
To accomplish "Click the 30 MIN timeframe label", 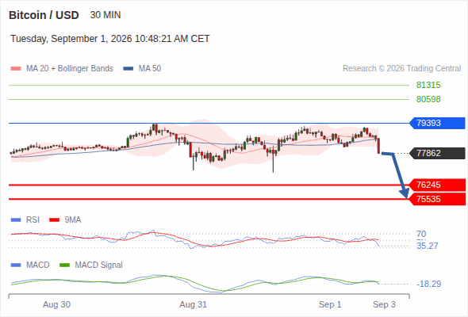I will (105, 15).
